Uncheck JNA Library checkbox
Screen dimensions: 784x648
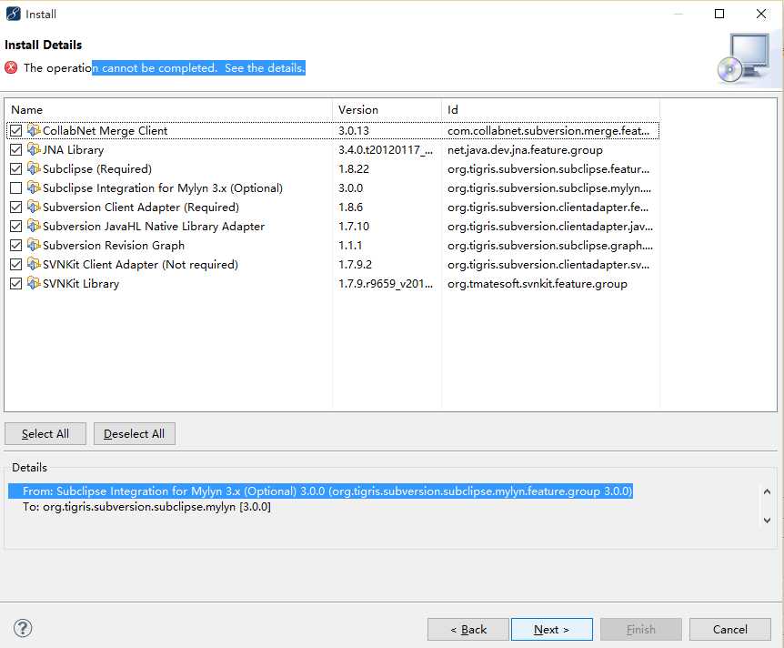[16, 149]
